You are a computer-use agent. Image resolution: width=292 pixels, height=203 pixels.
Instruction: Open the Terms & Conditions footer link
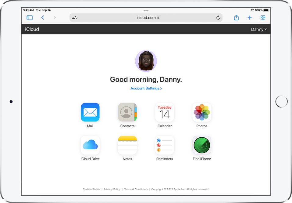tap(136, 189)
